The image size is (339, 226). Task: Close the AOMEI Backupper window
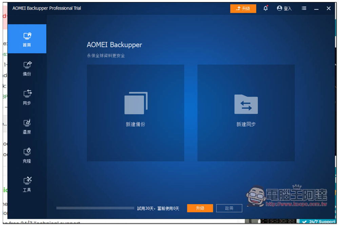(x=328, y=8)
